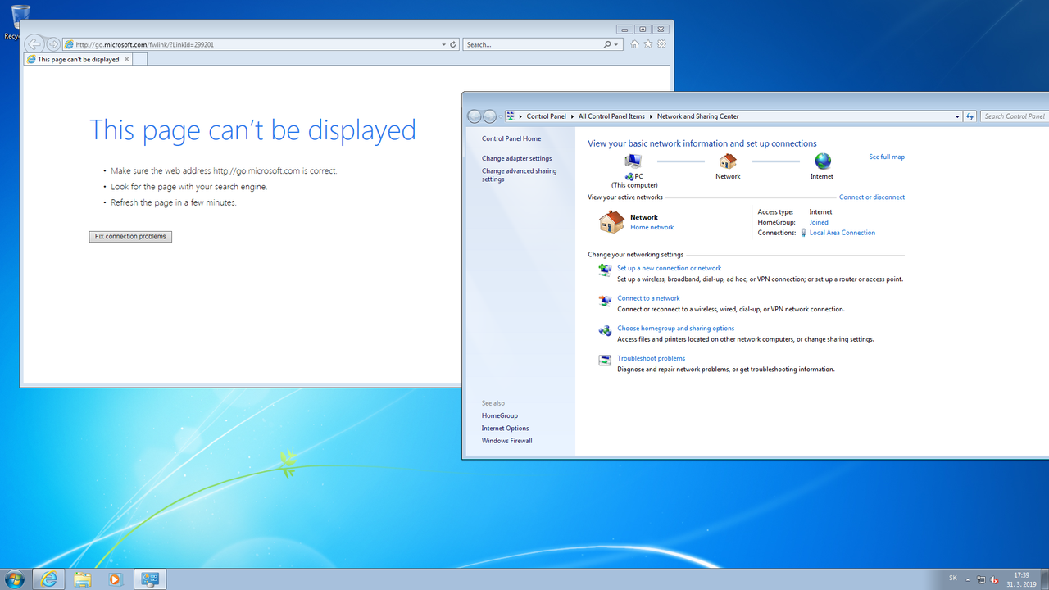
Task: Open recent pages dropdown in Control Panel
Action: pyautogui.click(x=500, y=116)
